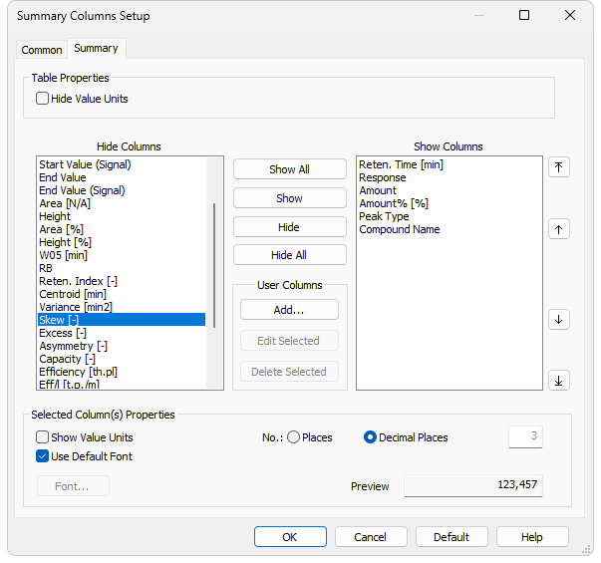Select 'W05 [min]' in Hide Columns

(x=122, y=255)
